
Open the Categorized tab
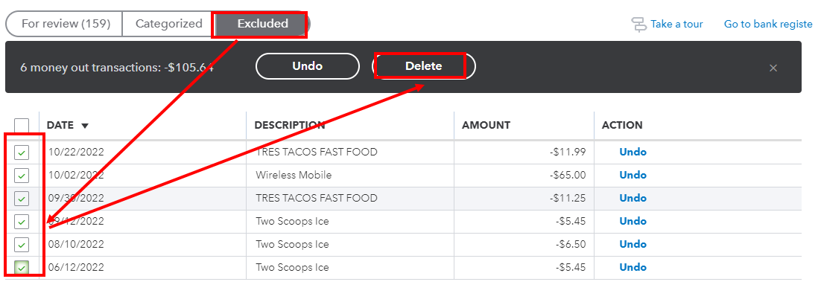click(x=168, y=24)
